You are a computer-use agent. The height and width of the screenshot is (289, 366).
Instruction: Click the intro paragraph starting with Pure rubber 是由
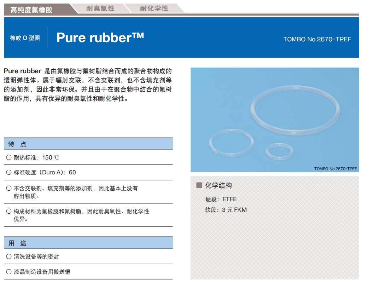click(88, 85)
